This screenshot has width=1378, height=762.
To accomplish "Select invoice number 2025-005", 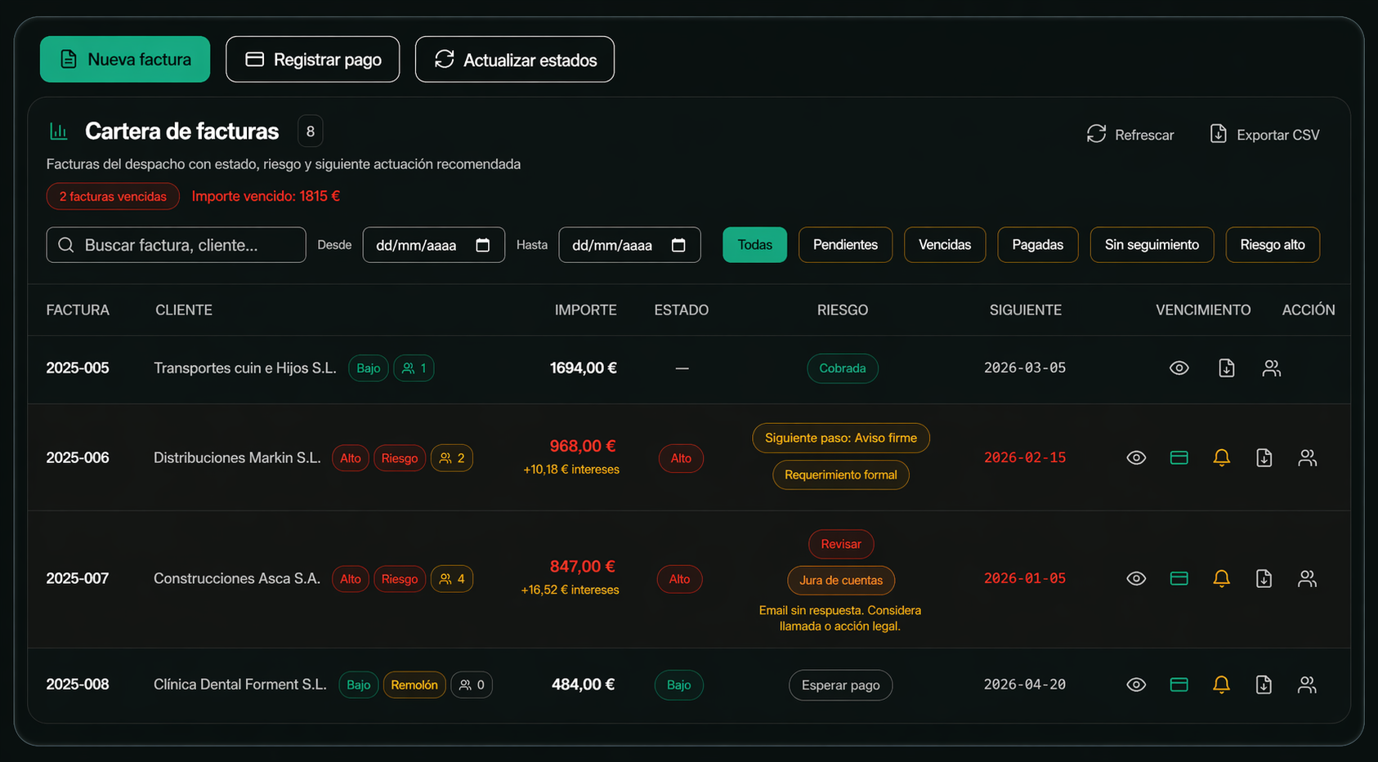I will [78, 368].
